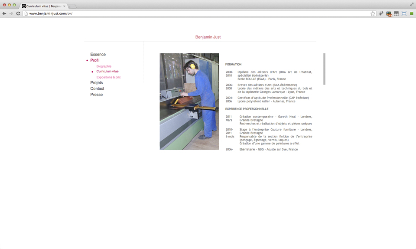The height and width of the screenshot is (249, 416).
Task: Open the puzzle-piece extension icon
Action: pos(381,13)
